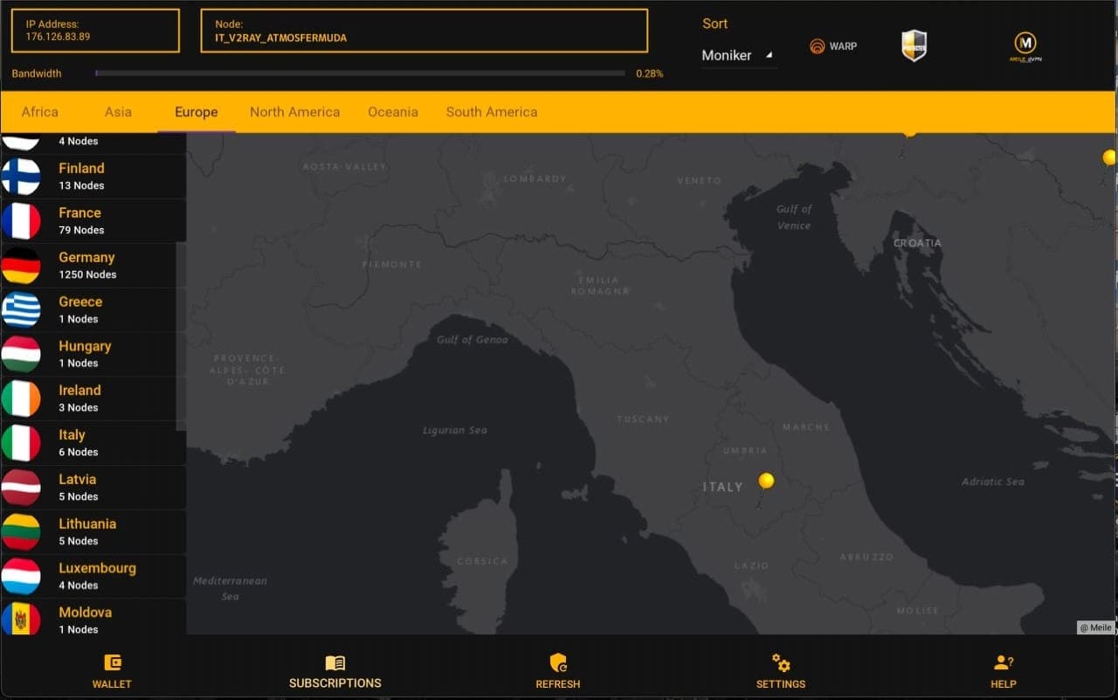
Task: Open the Help person icon
Action: point(1004,662)
